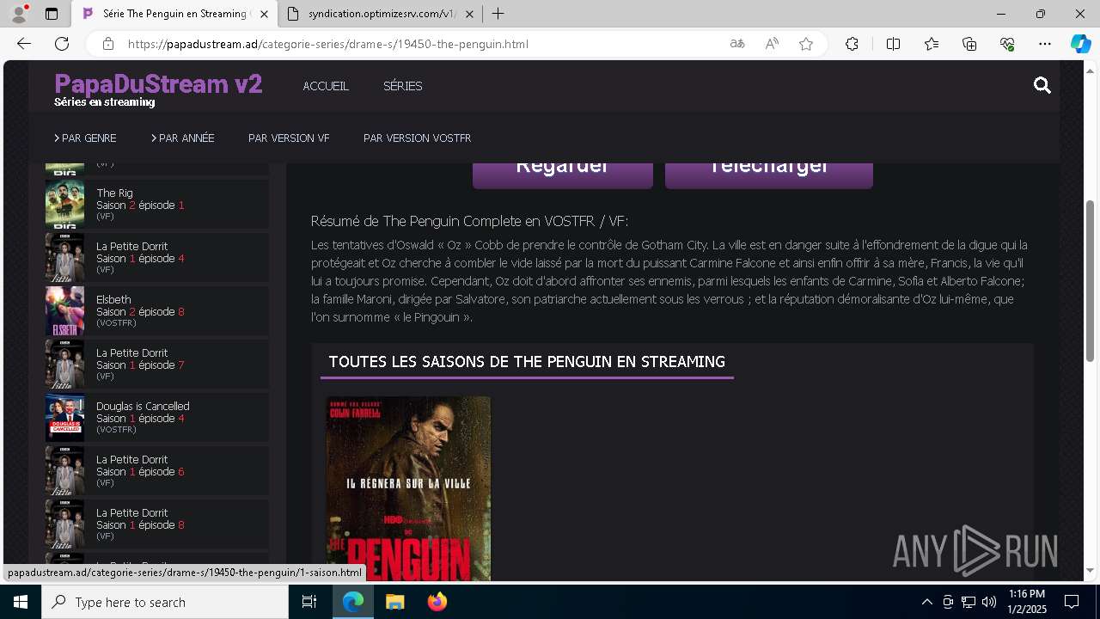Screen dimensions: 1100x619
Task: Open SÉRIES menu item
Action: 402,86
